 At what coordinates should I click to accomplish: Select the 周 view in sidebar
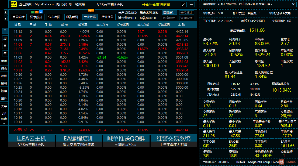pos(5,38)
